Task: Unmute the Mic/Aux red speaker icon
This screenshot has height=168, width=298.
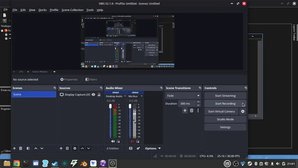Action: (132, 141)
